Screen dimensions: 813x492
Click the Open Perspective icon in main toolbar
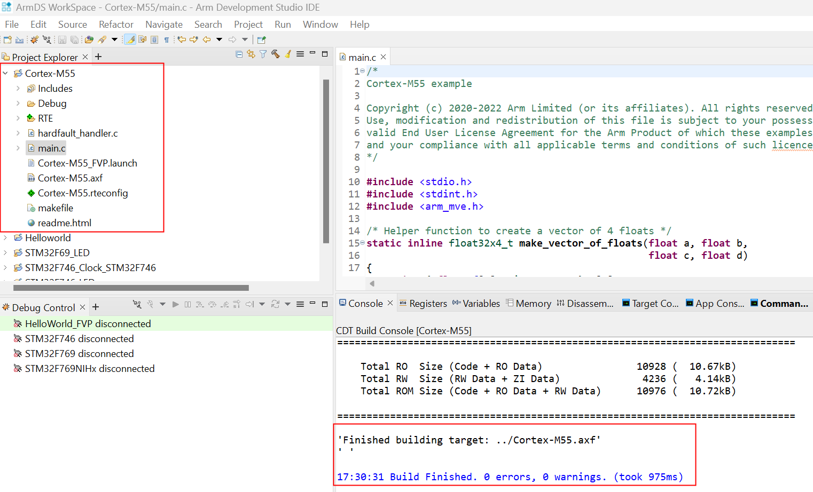261,39
